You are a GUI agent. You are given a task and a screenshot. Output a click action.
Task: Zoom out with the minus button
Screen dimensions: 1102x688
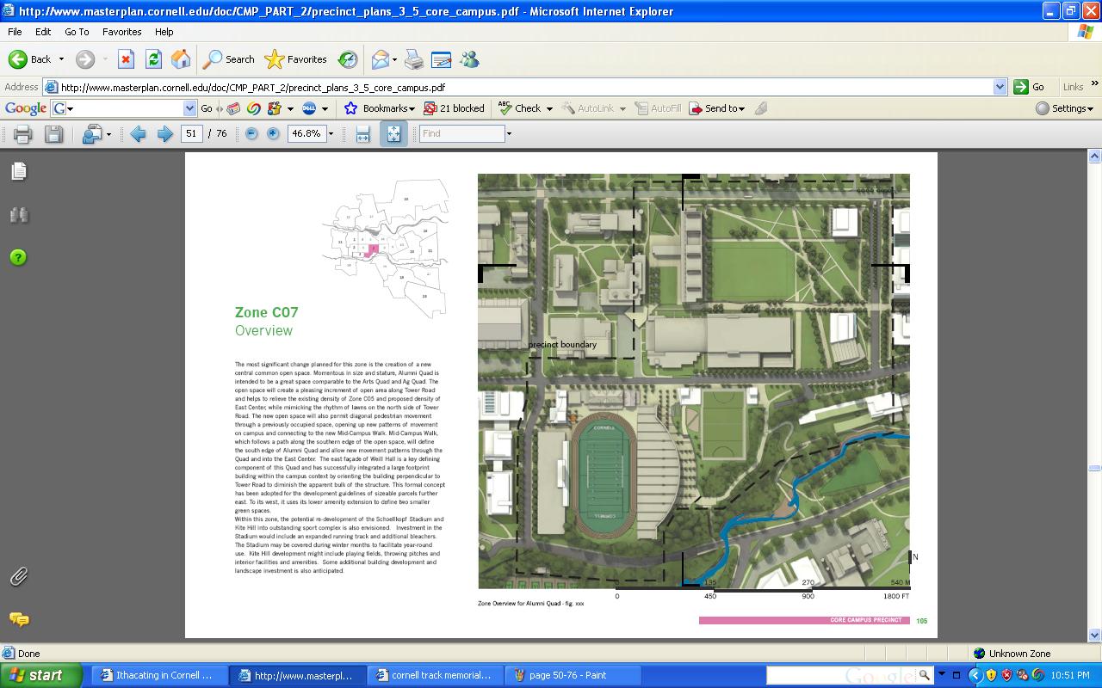[251, 134]
